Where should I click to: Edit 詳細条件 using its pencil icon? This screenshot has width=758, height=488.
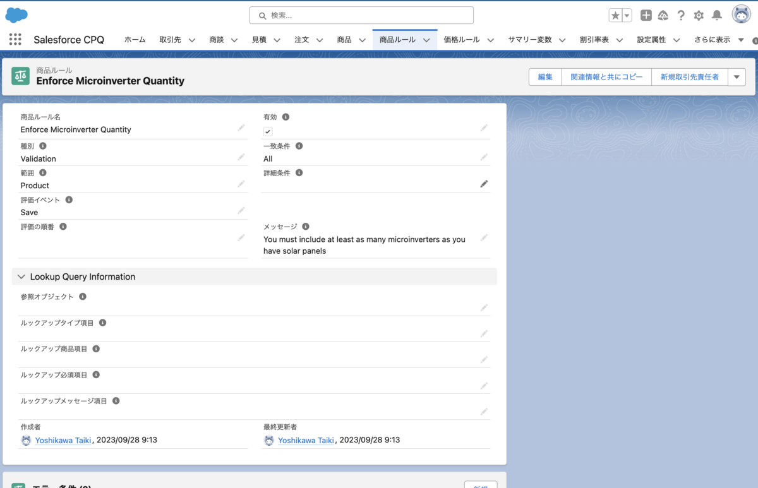tap(484, 183)
